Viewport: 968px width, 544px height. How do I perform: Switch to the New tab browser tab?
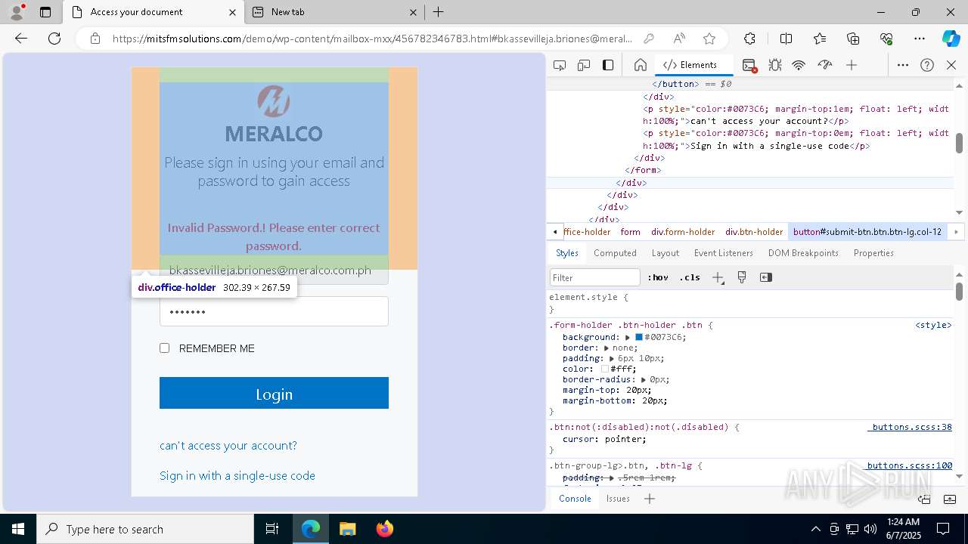pos(334,12)
